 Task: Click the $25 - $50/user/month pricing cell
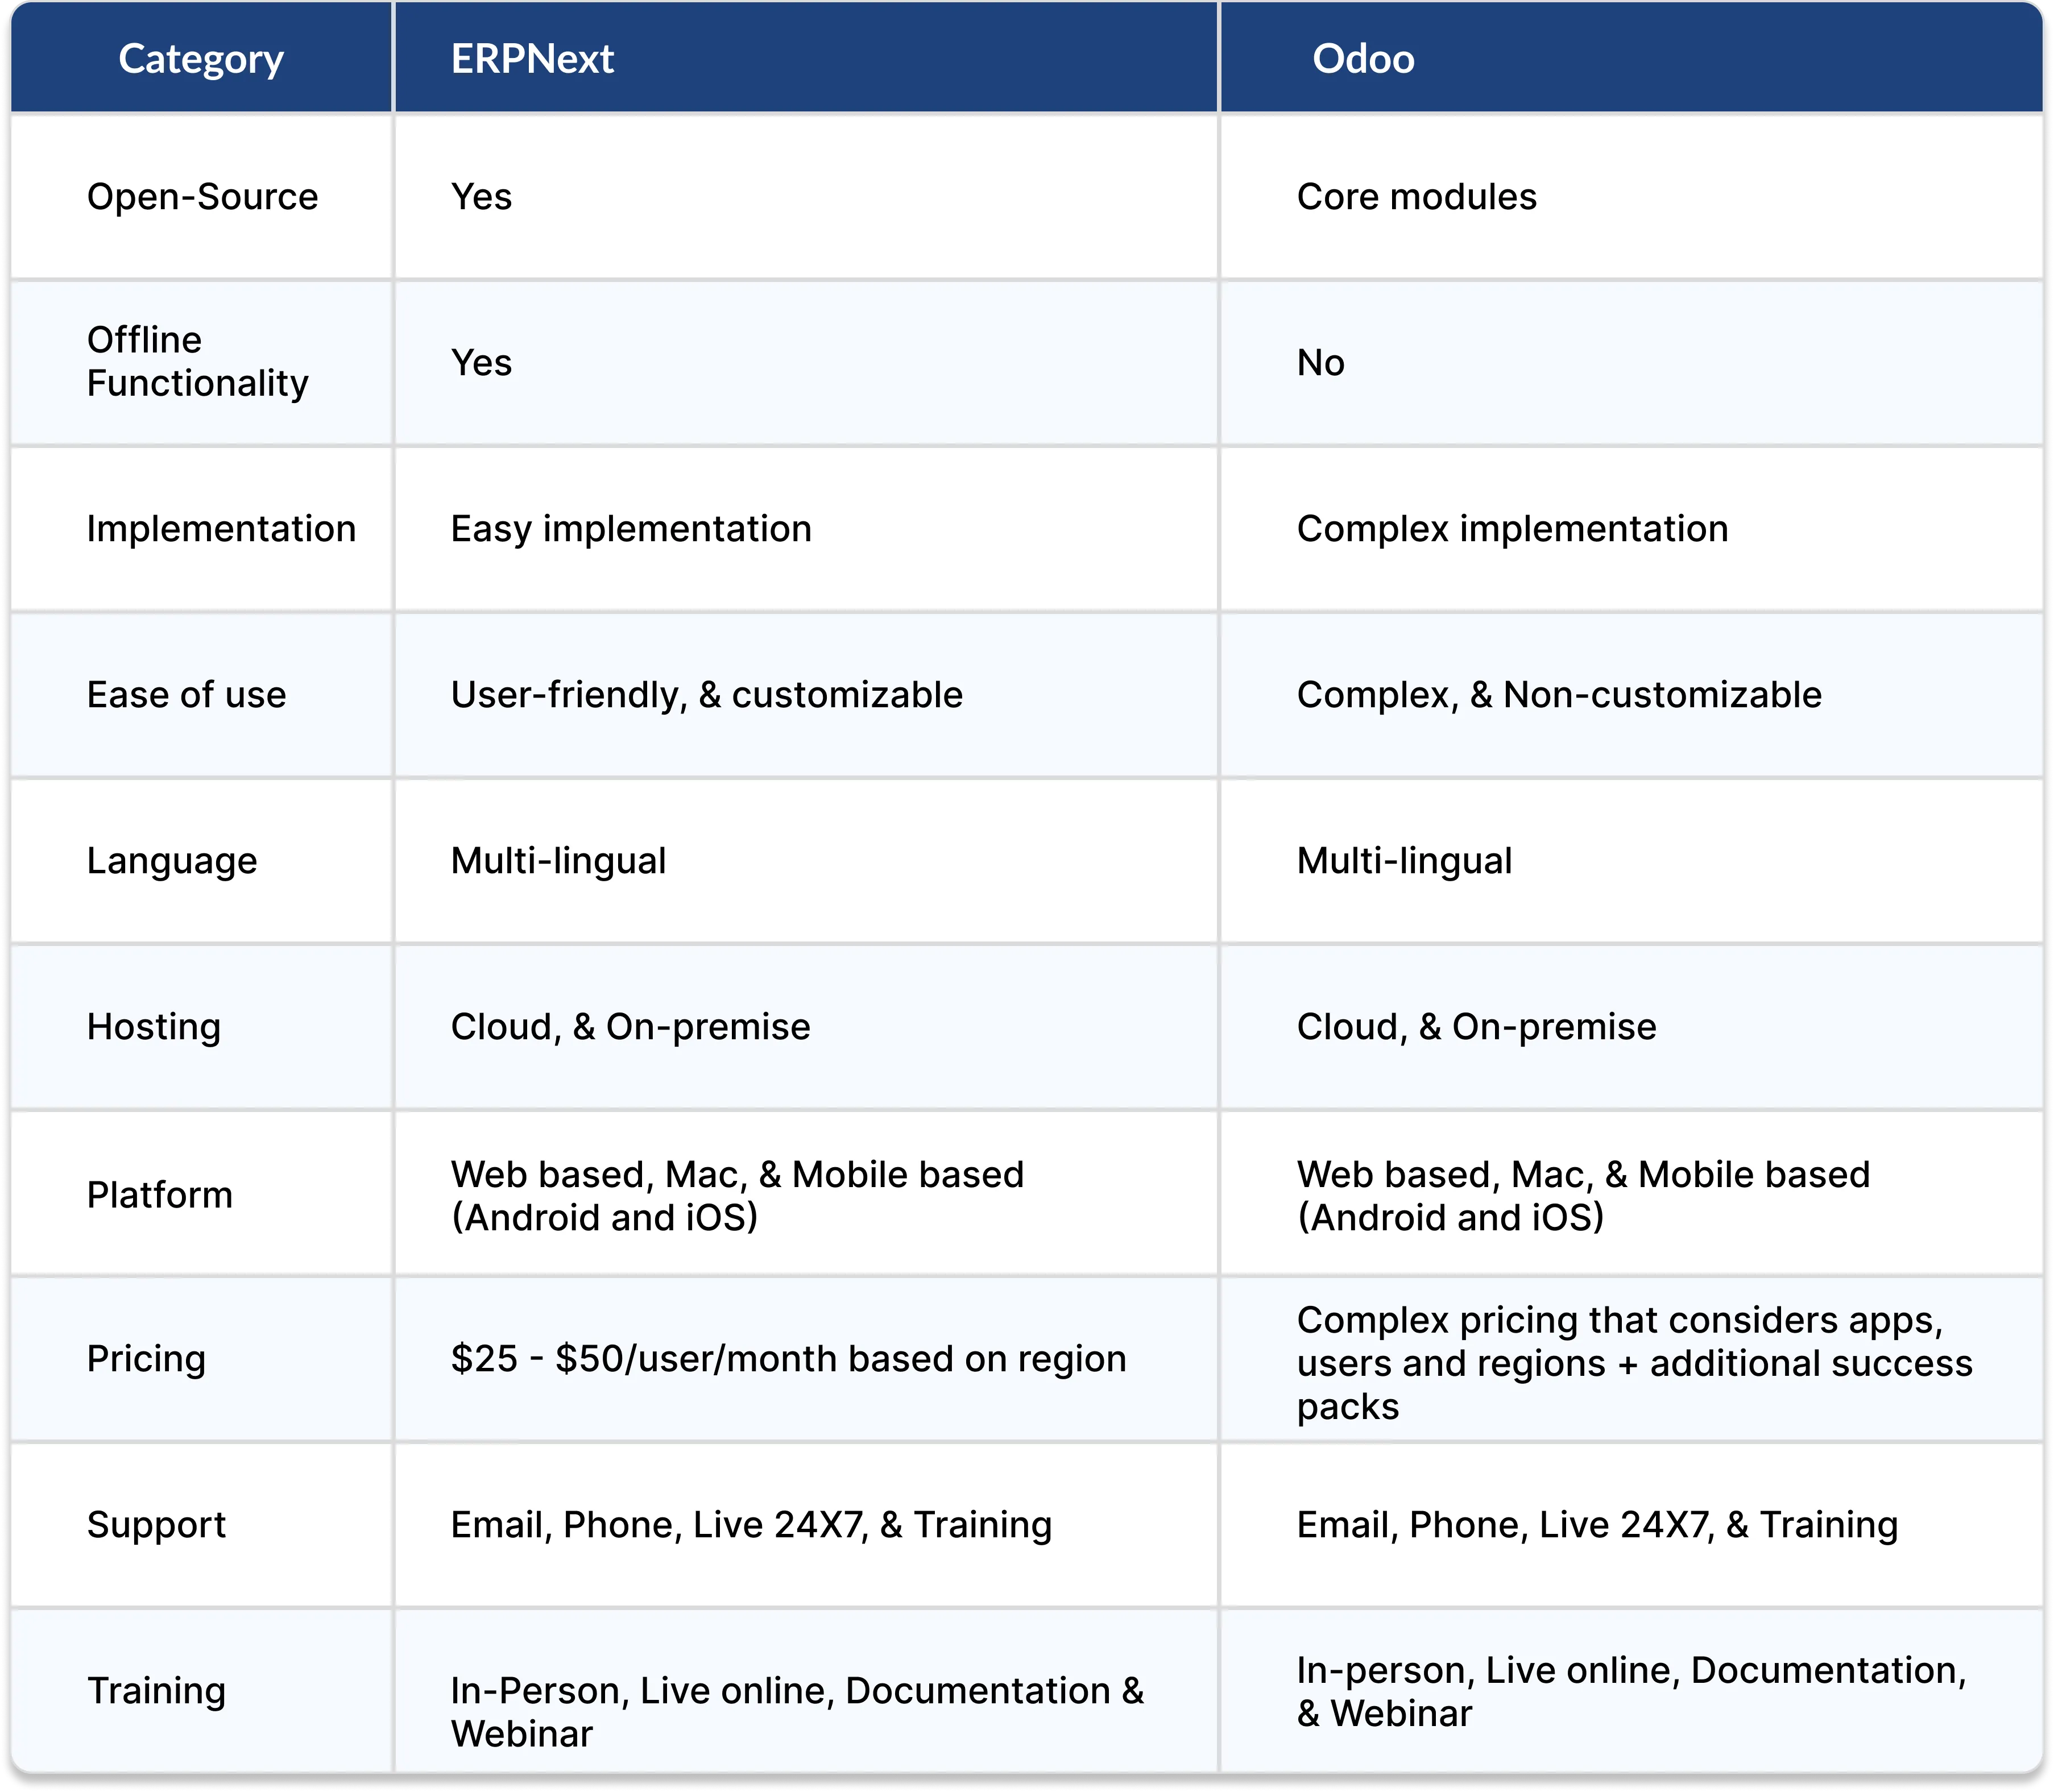[788, 1359]
